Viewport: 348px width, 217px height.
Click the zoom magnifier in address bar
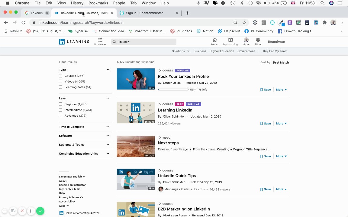coord(236,22)
